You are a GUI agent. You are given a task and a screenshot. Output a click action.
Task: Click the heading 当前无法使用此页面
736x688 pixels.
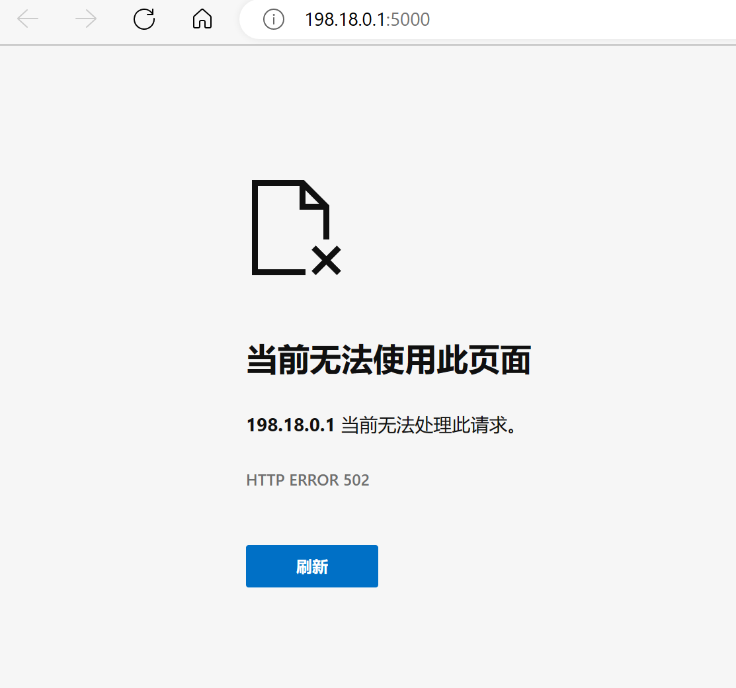(388, 359)
